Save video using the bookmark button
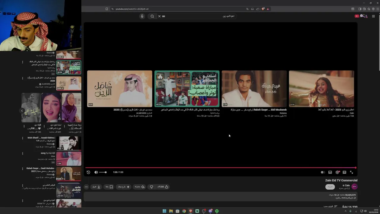The image size is (380, 214). click(109, 187)
